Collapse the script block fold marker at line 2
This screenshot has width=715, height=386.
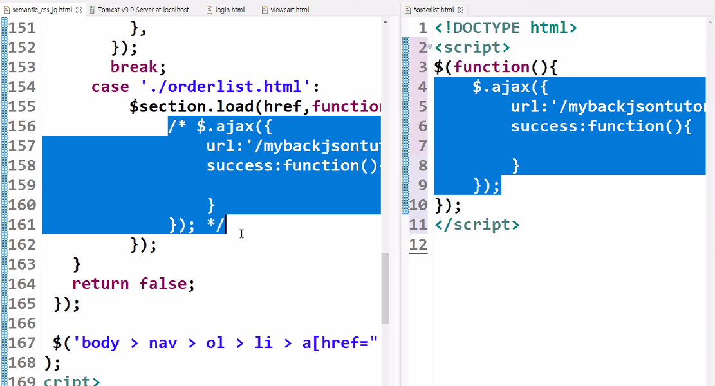[430, 46]
